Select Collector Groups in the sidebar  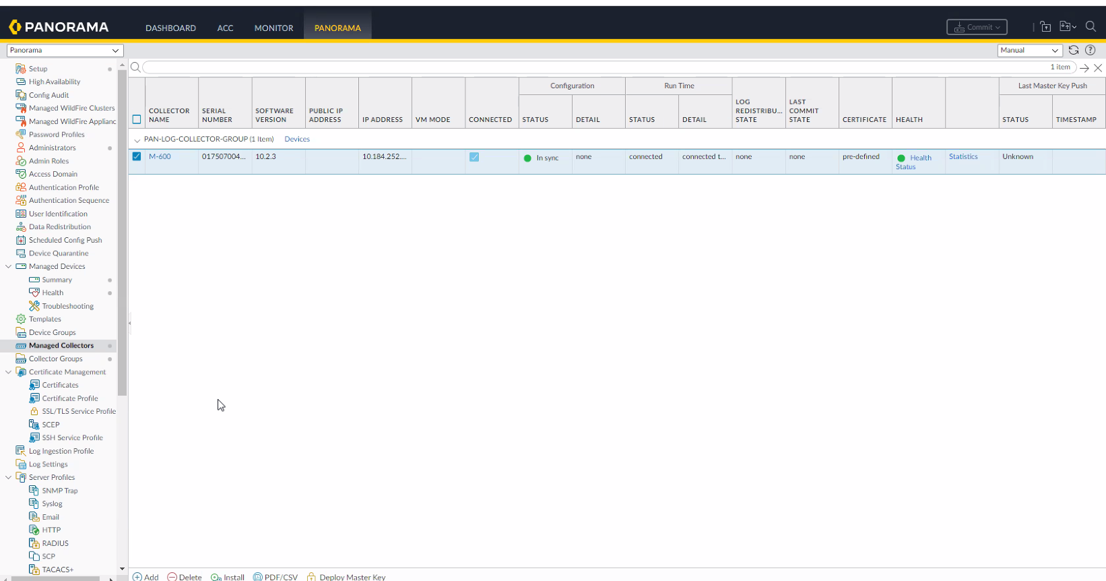click(55, 359)
